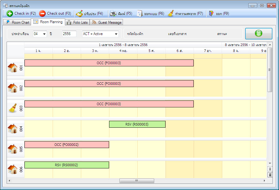Click the day header 7 อา.
The image size is (279, 190).
[x=208, y=51]
